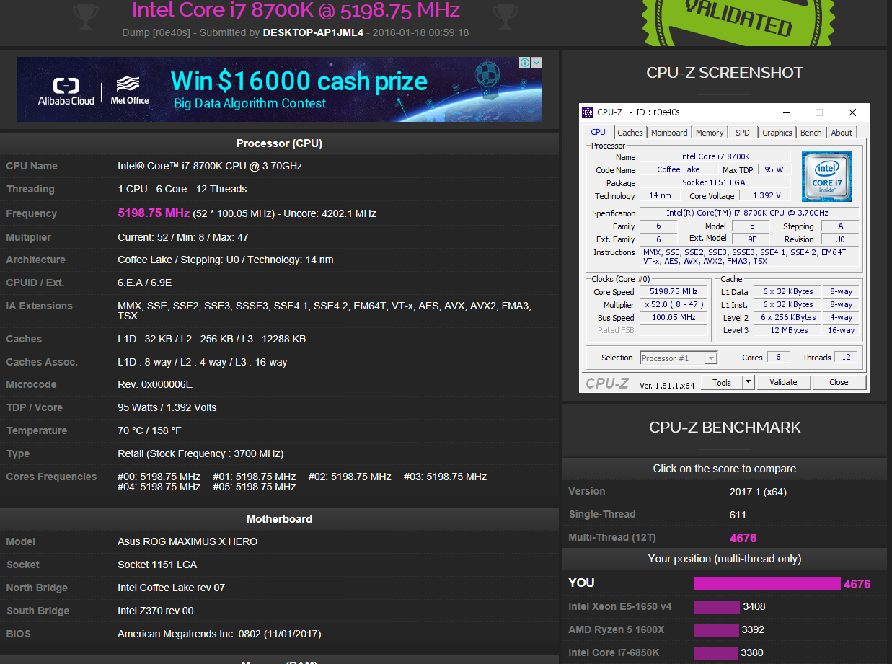
Task: Click the Win $16000 cash prize banner
Action: (x=279, y=89)
